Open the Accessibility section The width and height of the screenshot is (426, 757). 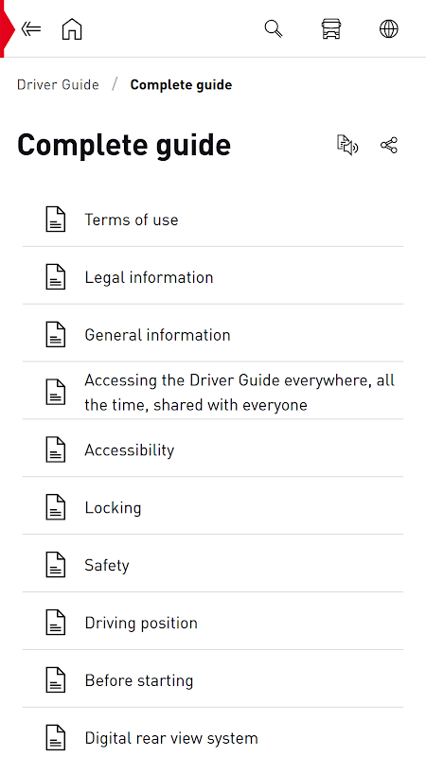[213, 449]
